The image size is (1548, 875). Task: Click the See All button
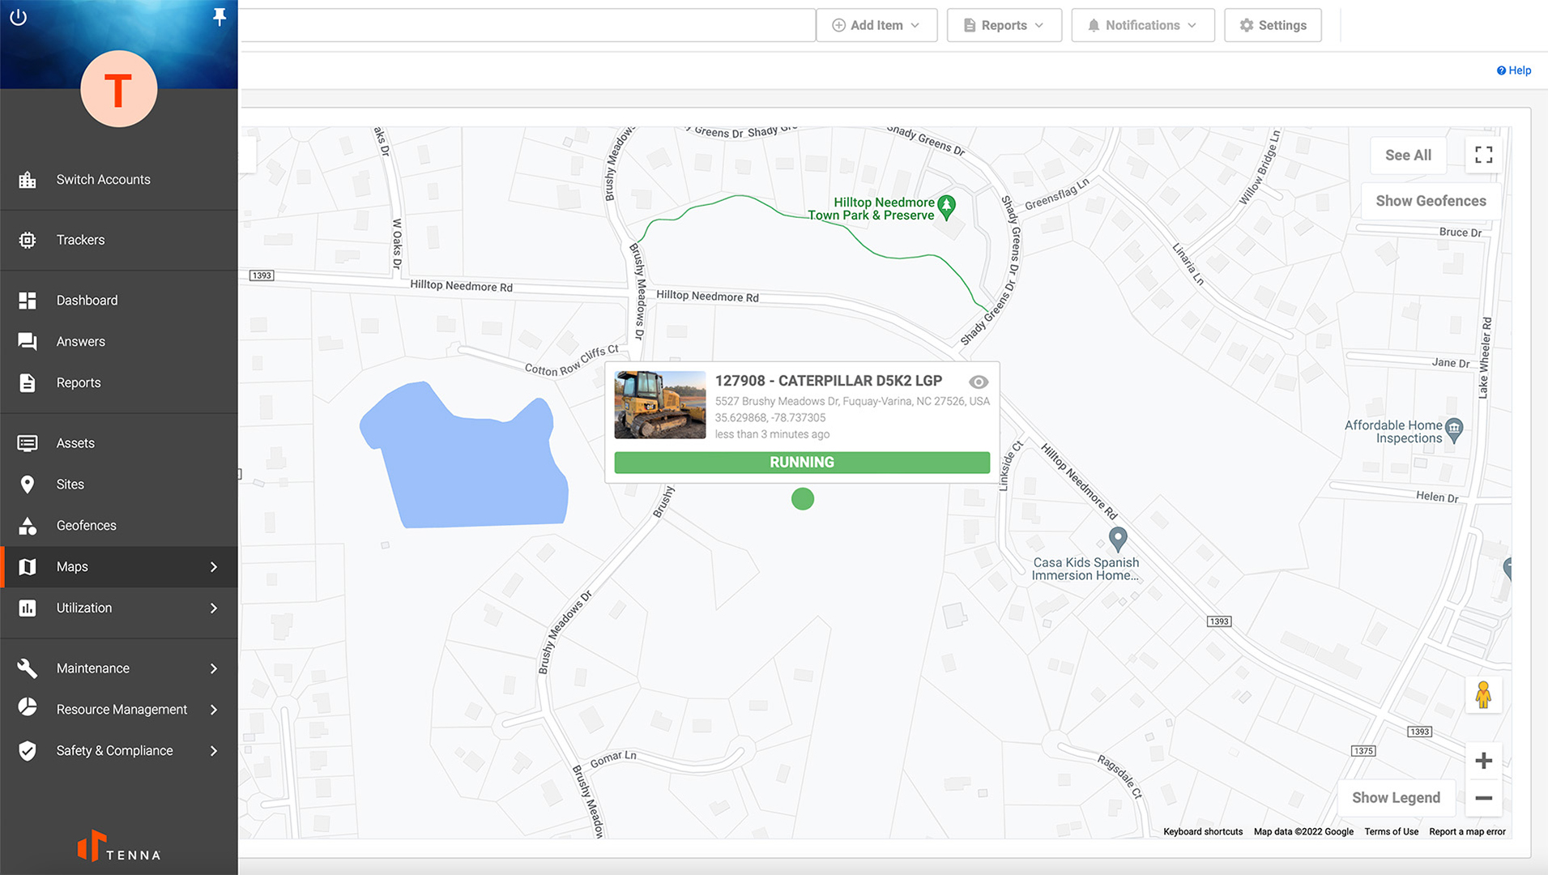[x=1407, y=155]
